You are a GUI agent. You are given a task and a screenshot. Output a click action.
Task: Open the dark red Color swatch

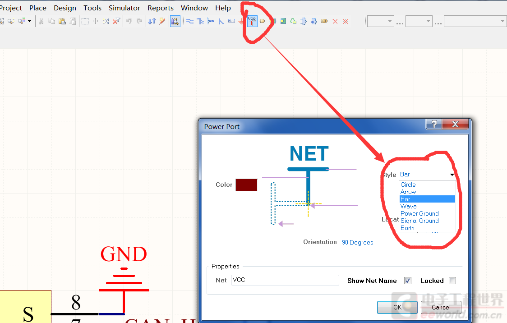click(x=246, y=185)
